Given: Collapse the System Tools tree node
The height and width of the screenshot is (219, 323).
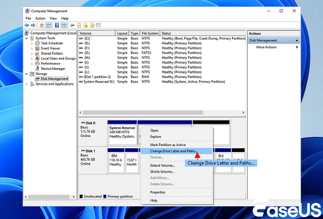Looking at the screenshot, I should [27, 38].
